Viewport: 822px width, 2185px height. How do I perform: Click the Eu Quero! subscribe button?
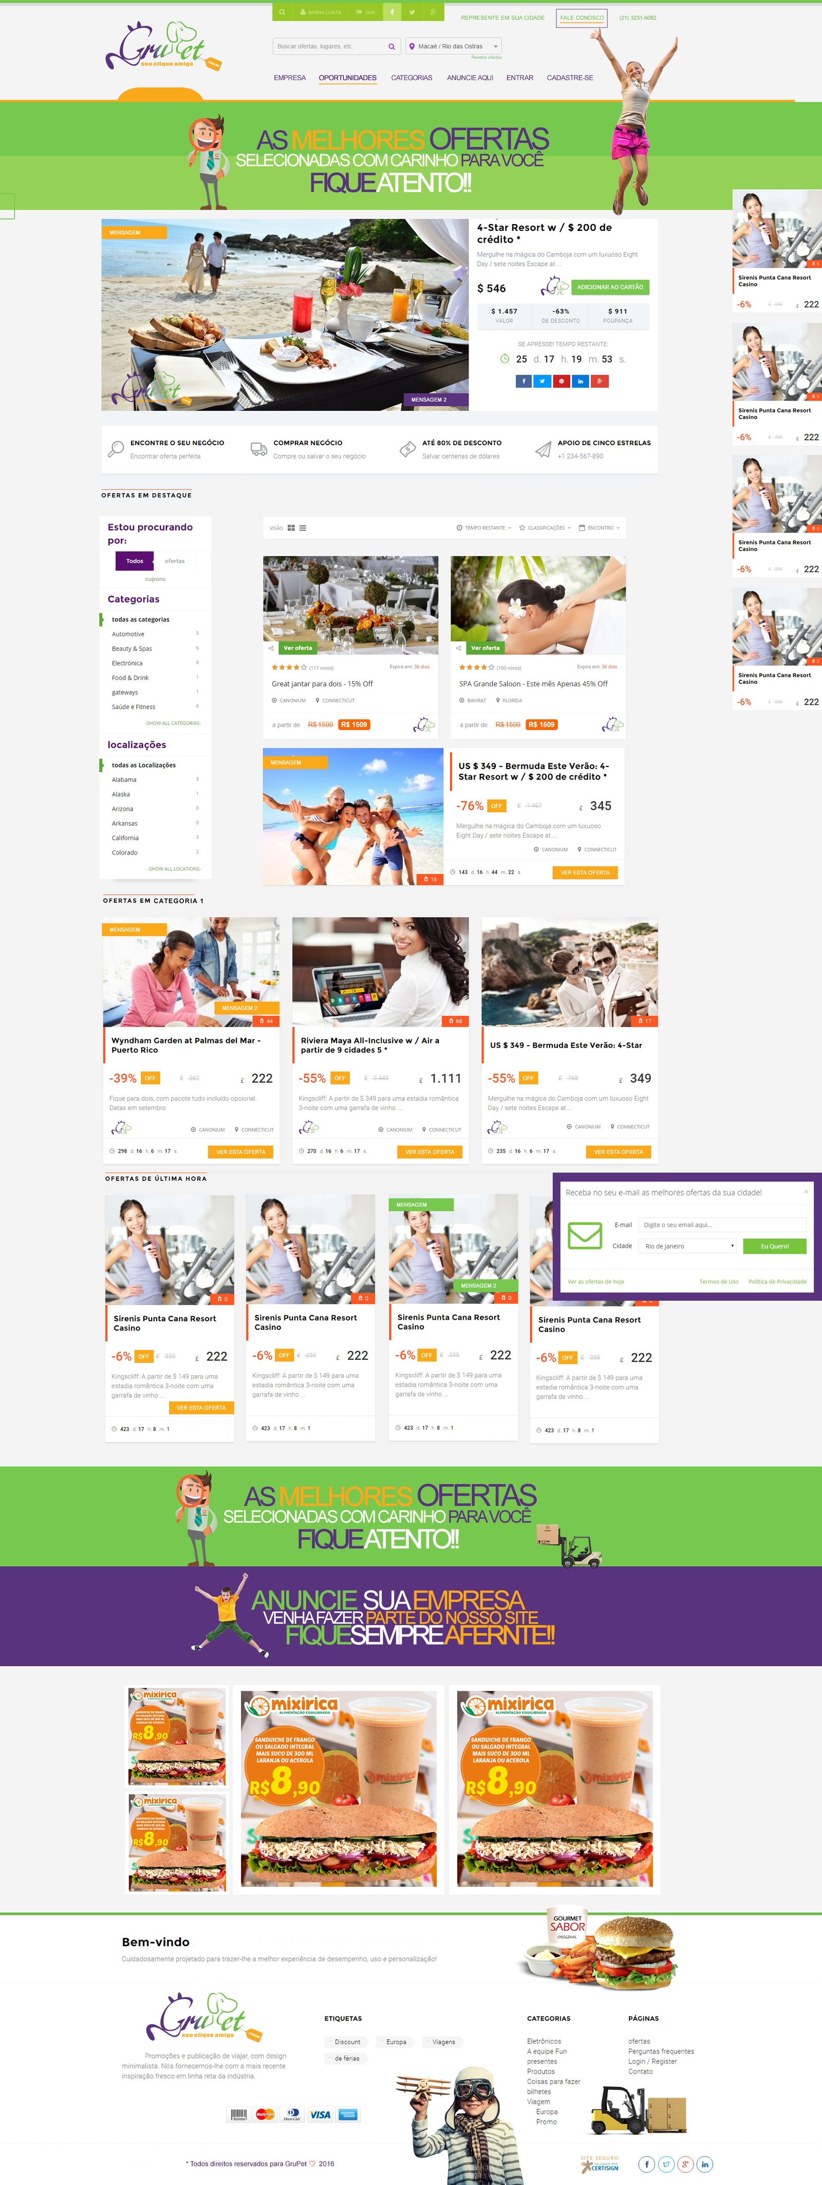click(x=775, y=1246)
